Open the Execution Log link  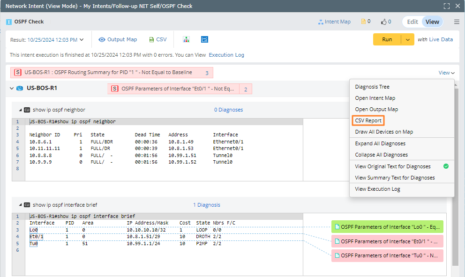click(226, 55)
